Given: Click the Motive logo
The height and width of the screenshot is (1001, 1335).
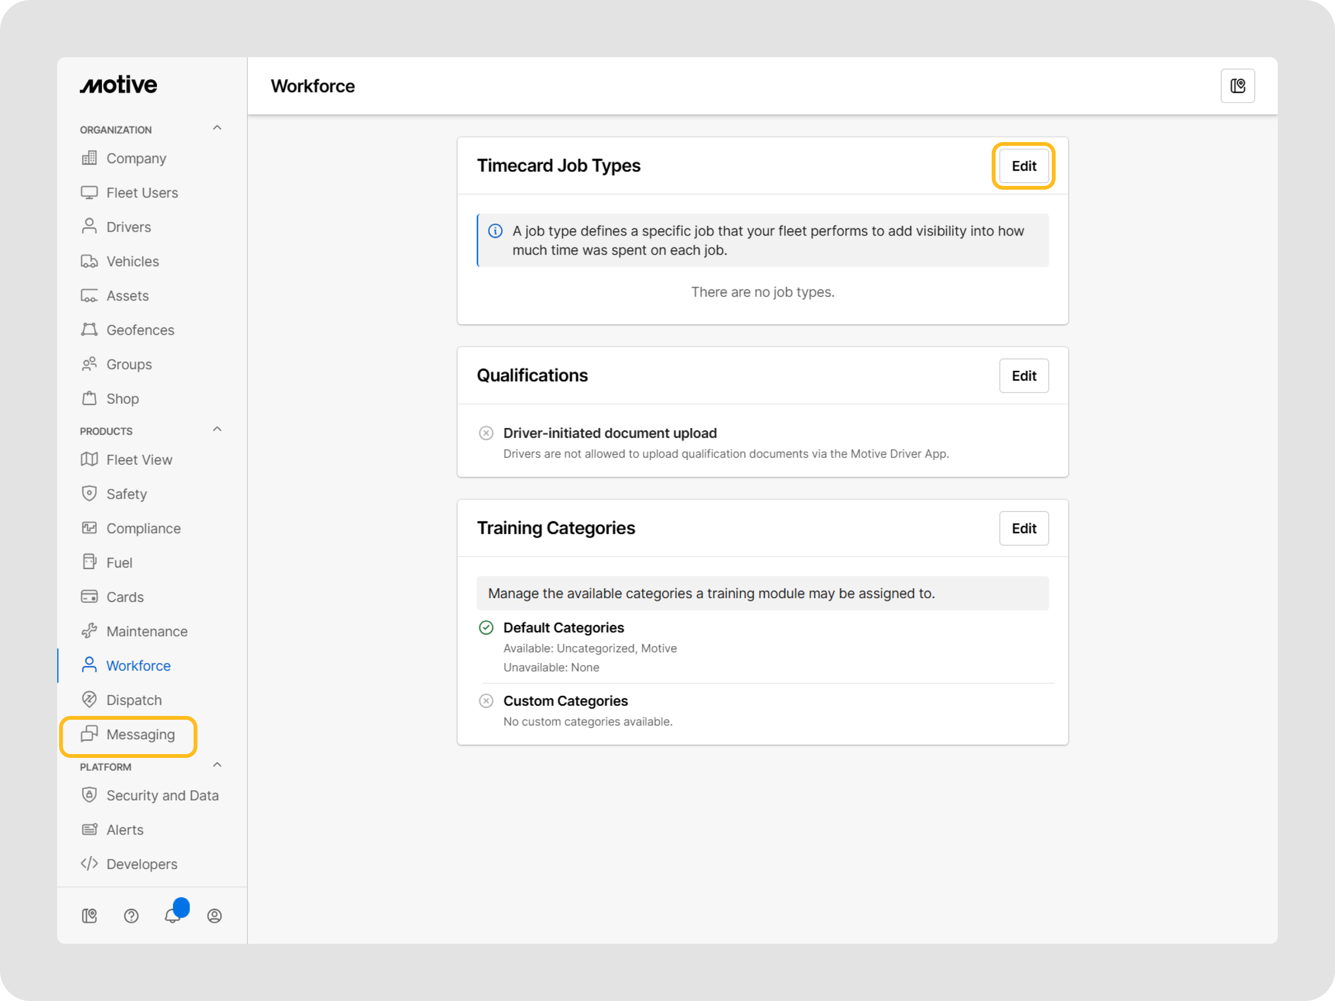Looking at the screenshot, I should click(x=118, y=85).
